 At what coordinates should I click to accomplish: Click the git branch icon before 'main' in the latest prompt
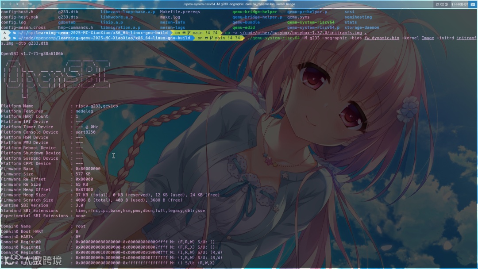[211, 38]
